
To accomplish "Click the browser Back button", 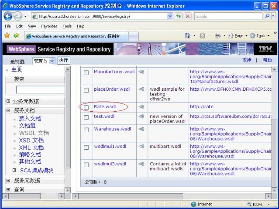I will click(x=8, y=17).
